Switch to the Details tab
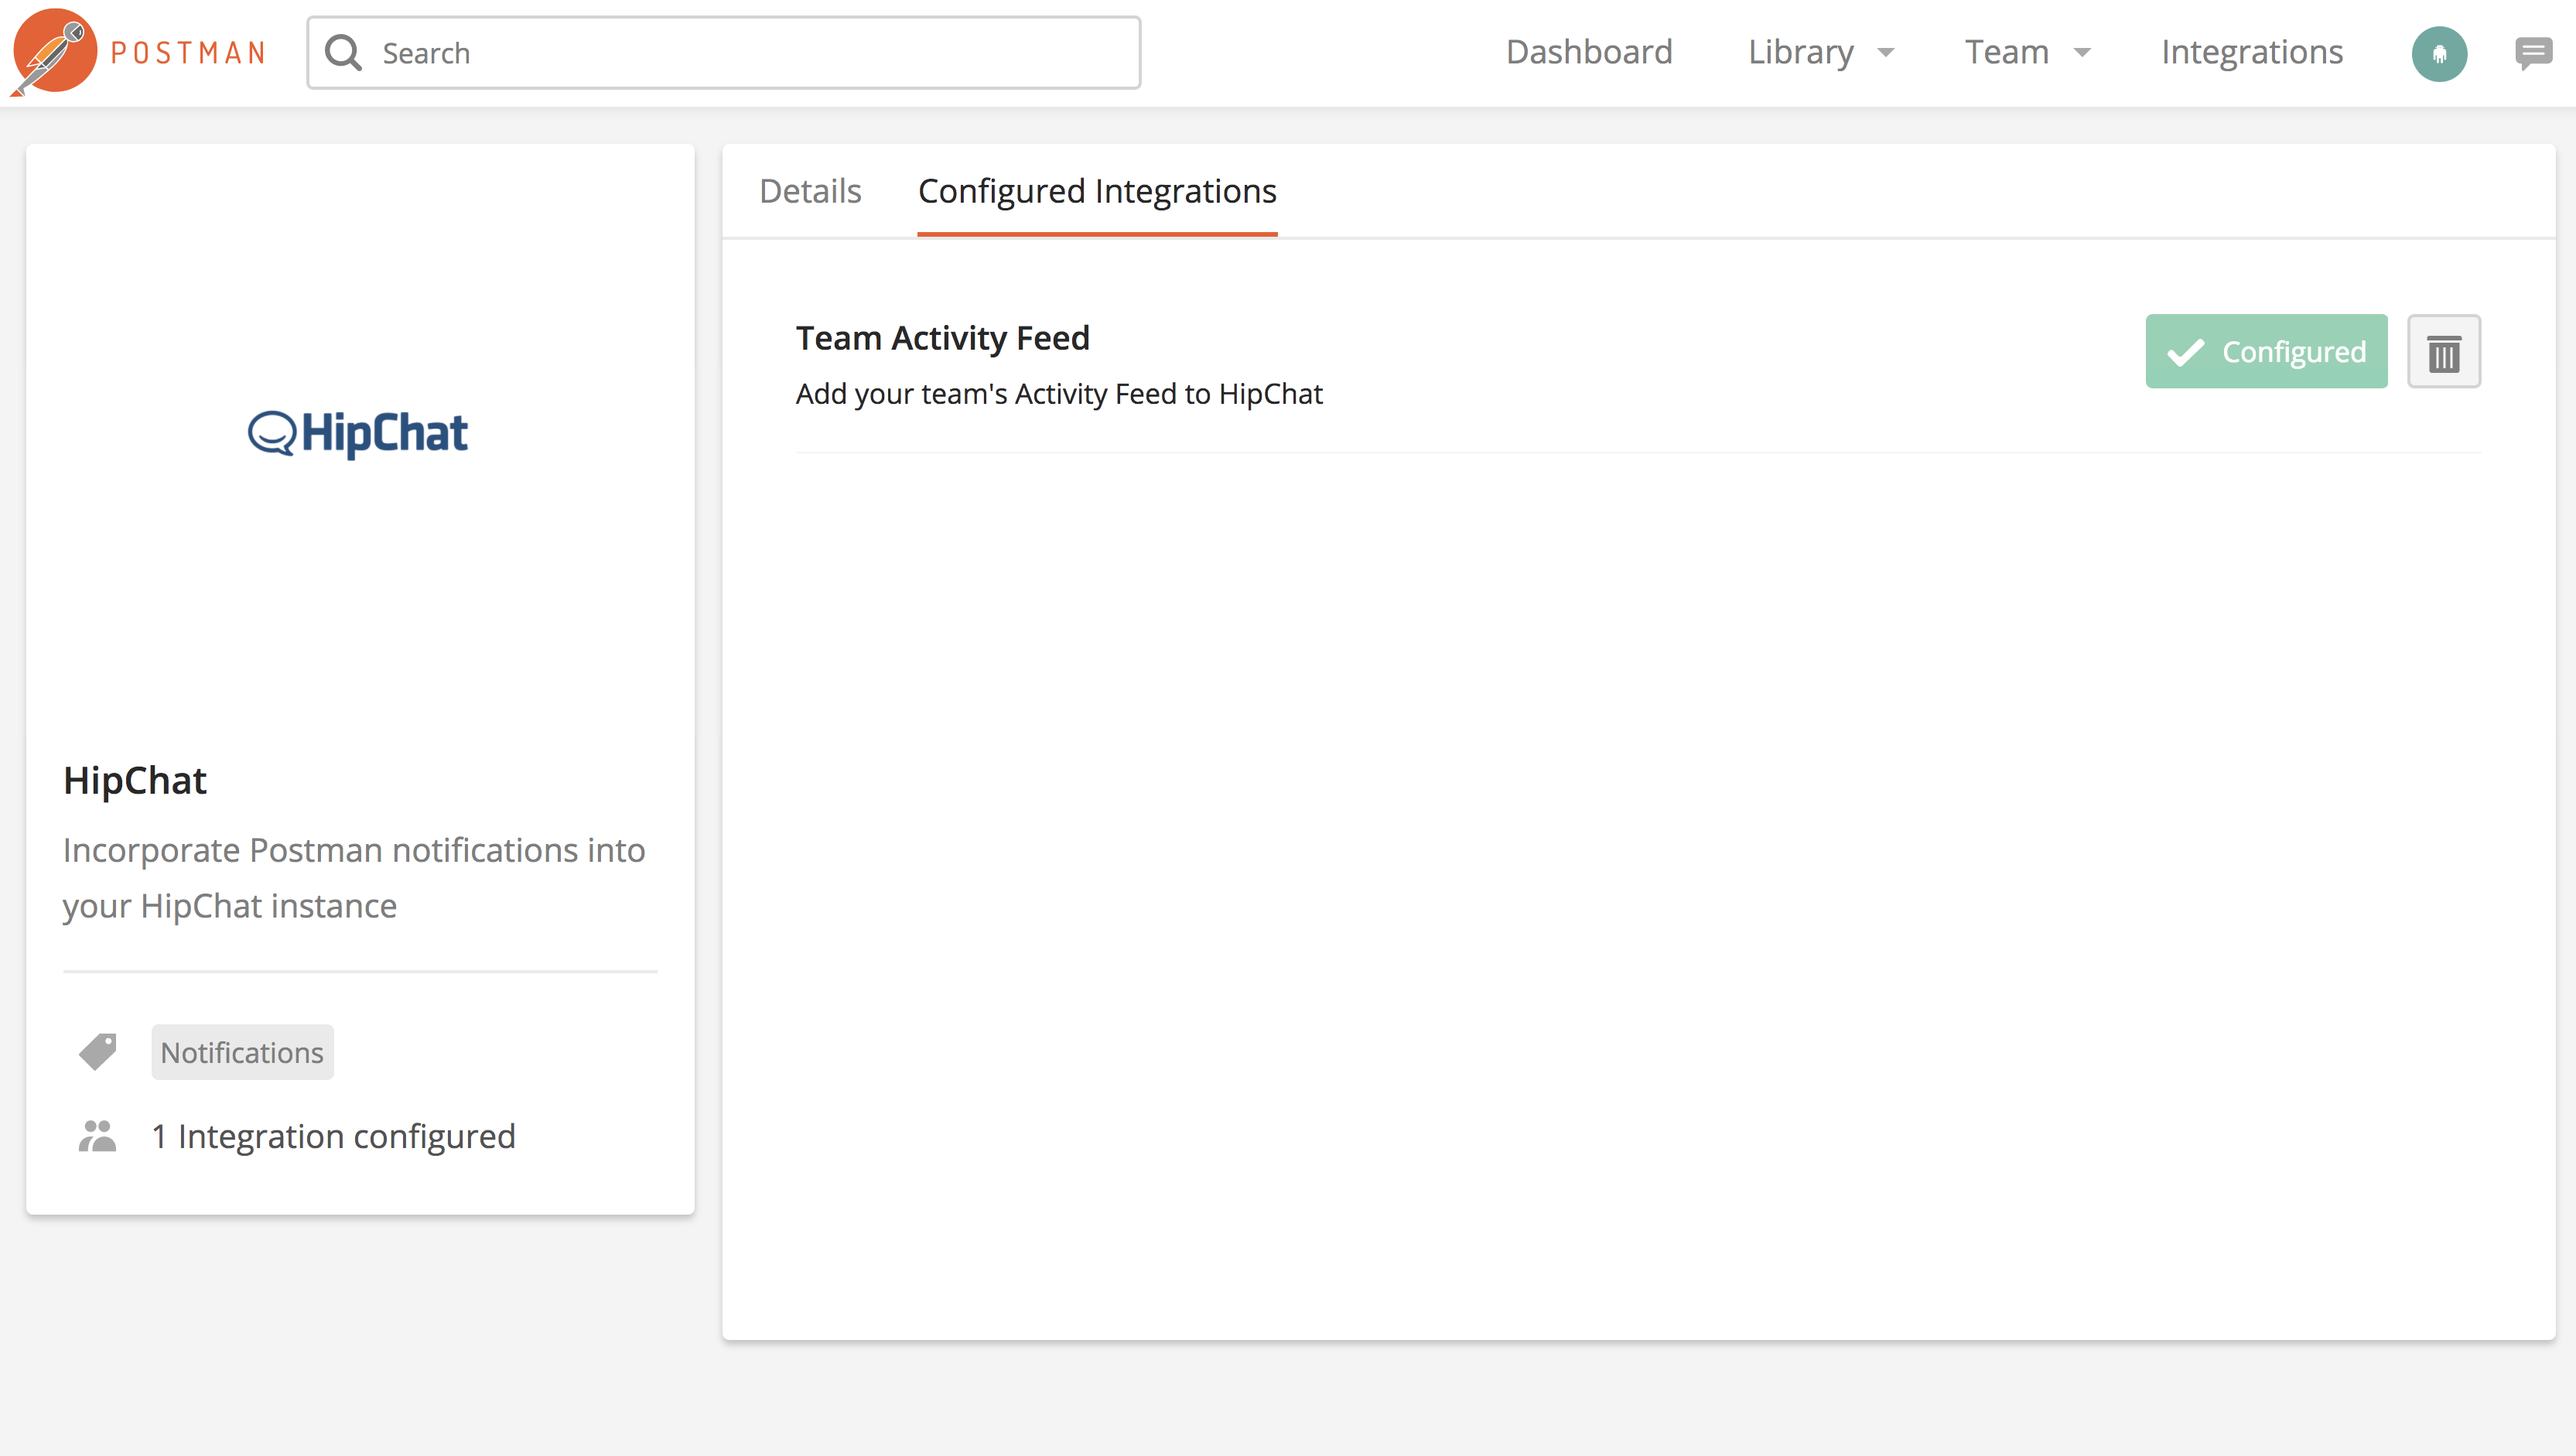This screenshot has height=1456, width=2576. (810, 191)
